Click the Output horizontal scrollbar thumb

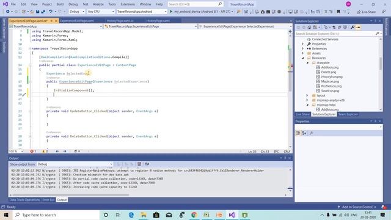click(x=71, y=195)
